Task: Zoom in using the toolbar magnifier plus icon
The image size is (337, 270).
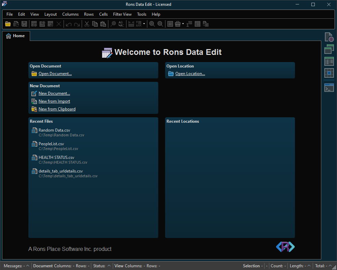Action: click(x=152, y=24)
